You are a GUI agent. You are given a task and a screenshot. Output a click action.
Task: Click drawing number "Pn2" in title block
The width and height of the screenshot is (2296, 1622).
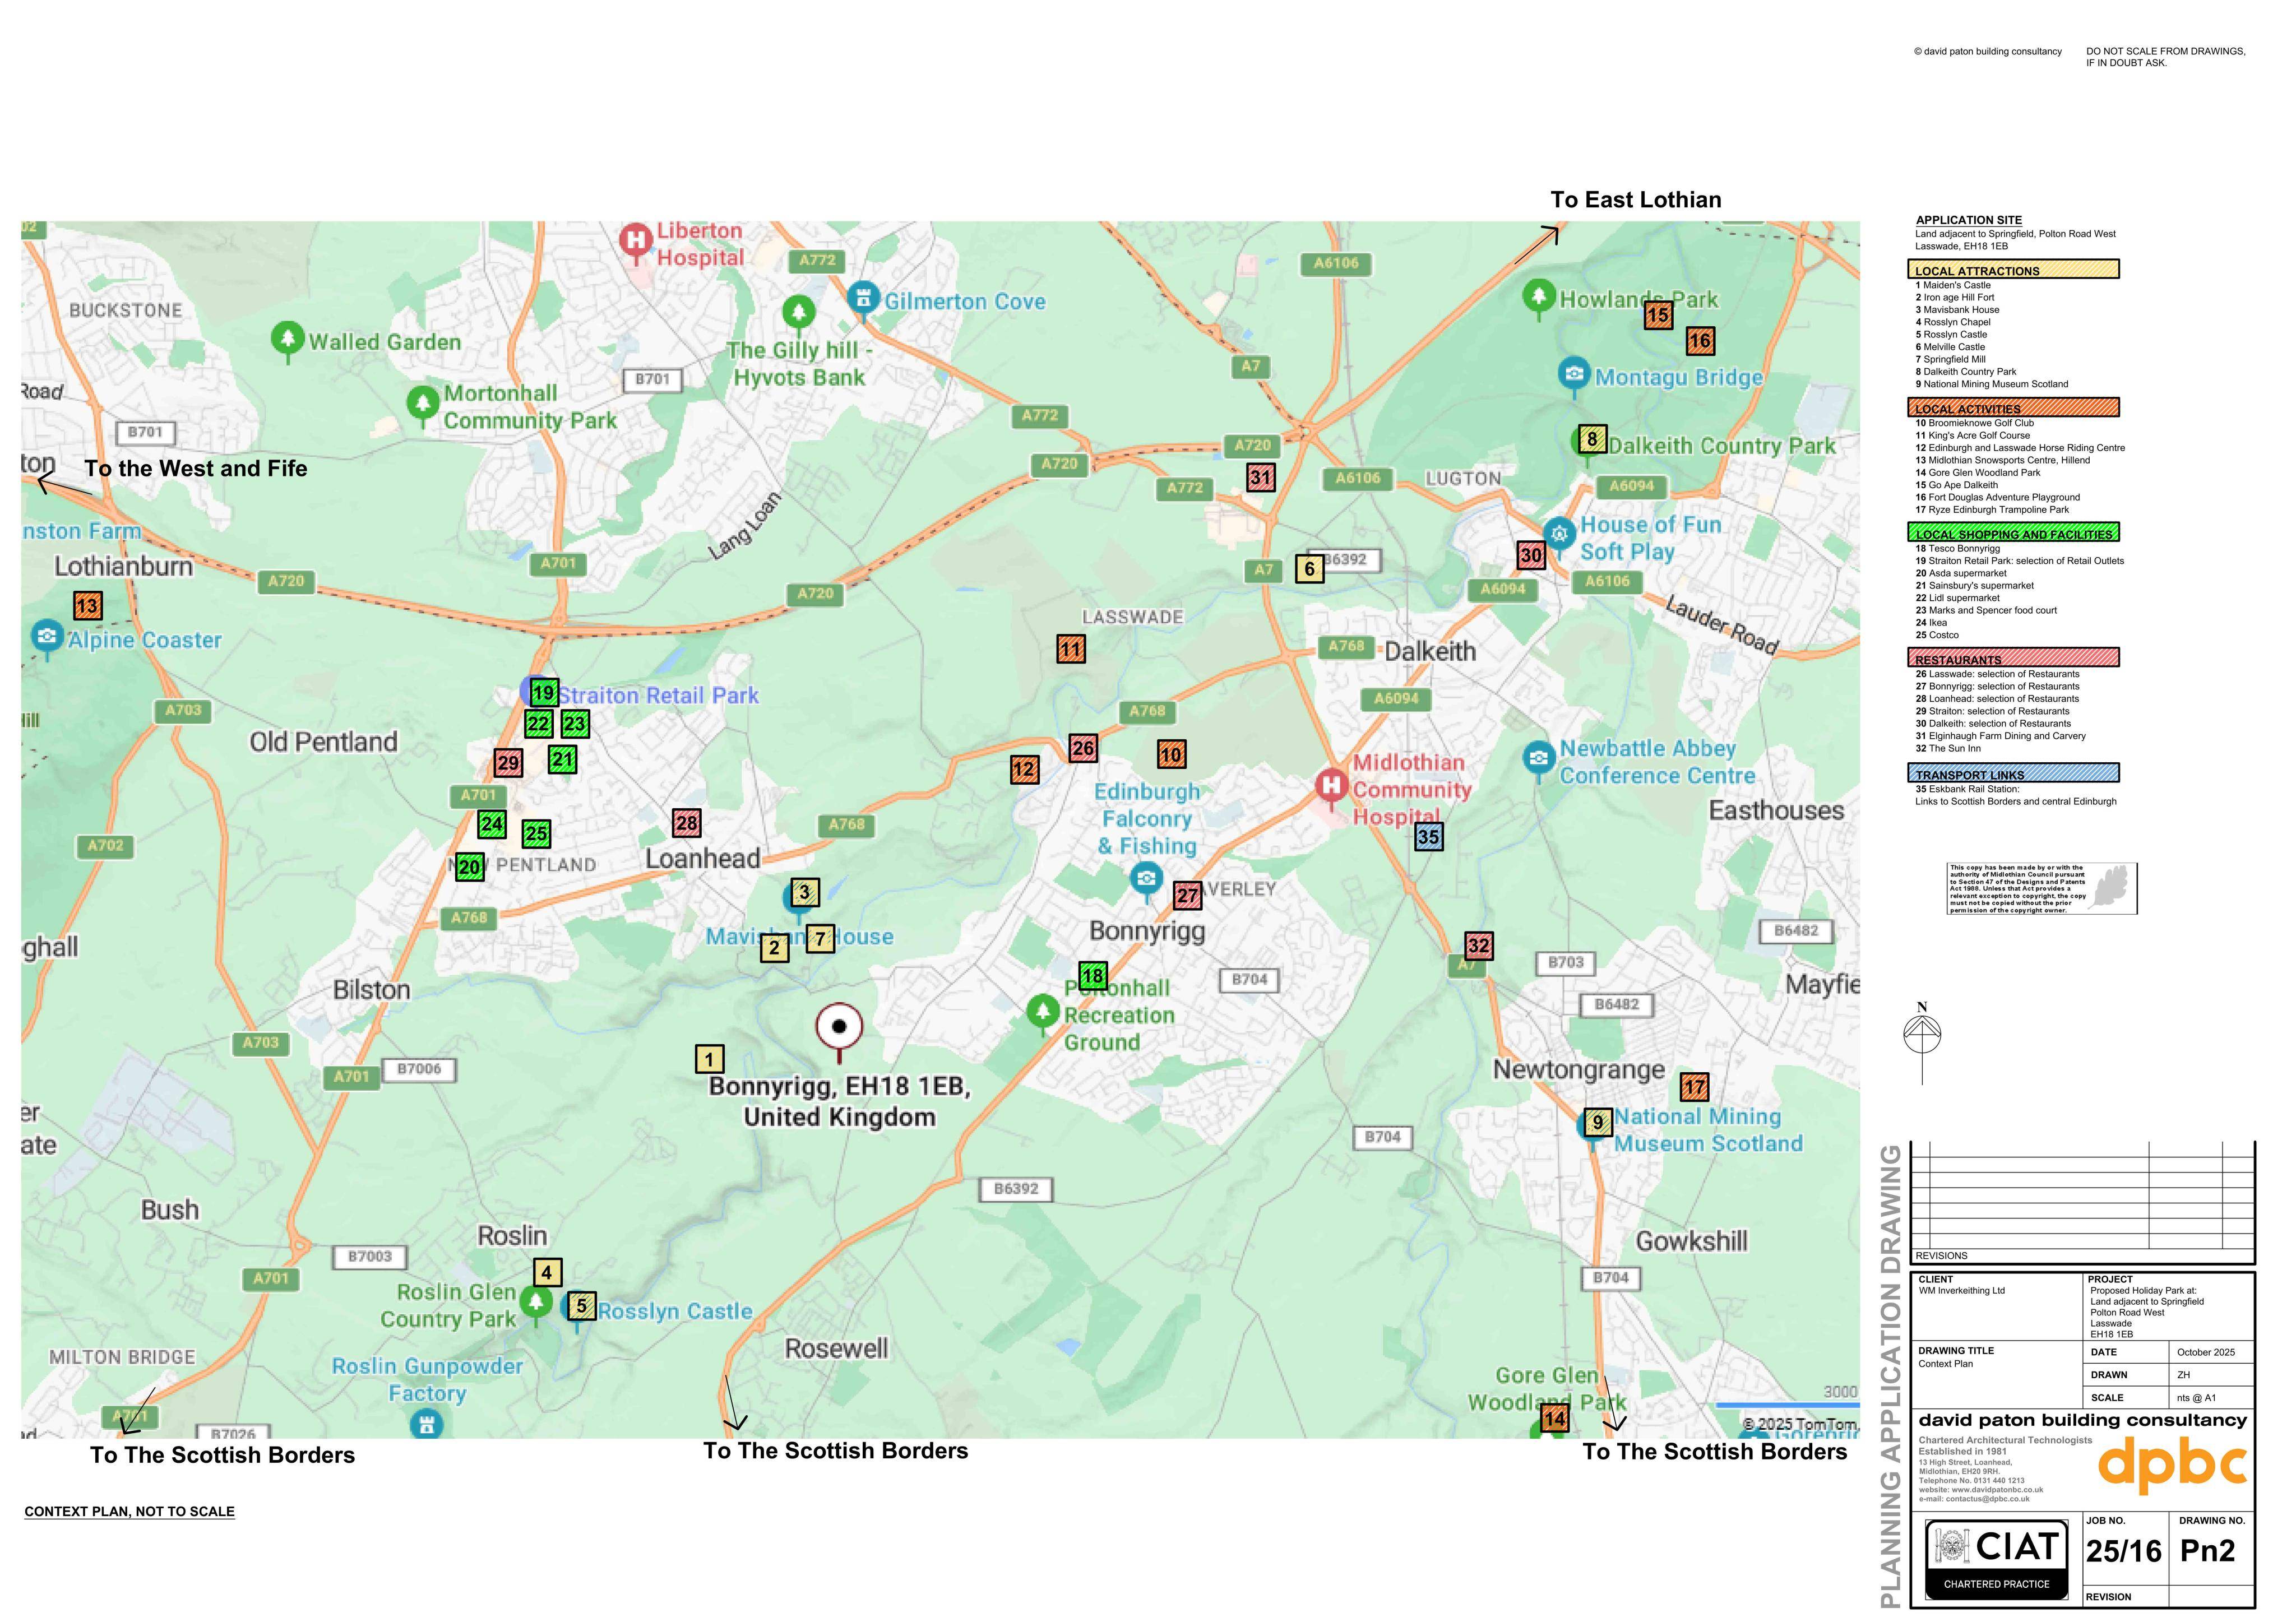point(2208,1551)
